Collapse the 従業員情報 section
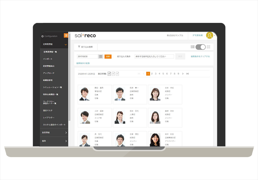258x180 pixels. 66,44
